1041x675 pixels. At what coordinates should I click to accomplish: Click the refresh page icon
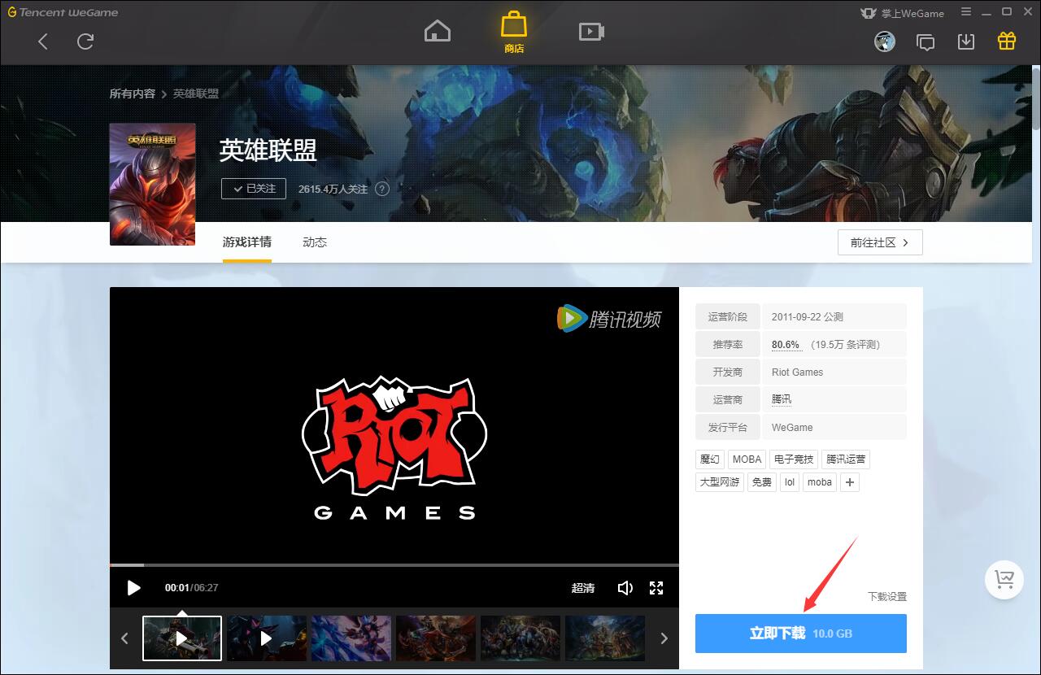point(85,41)
